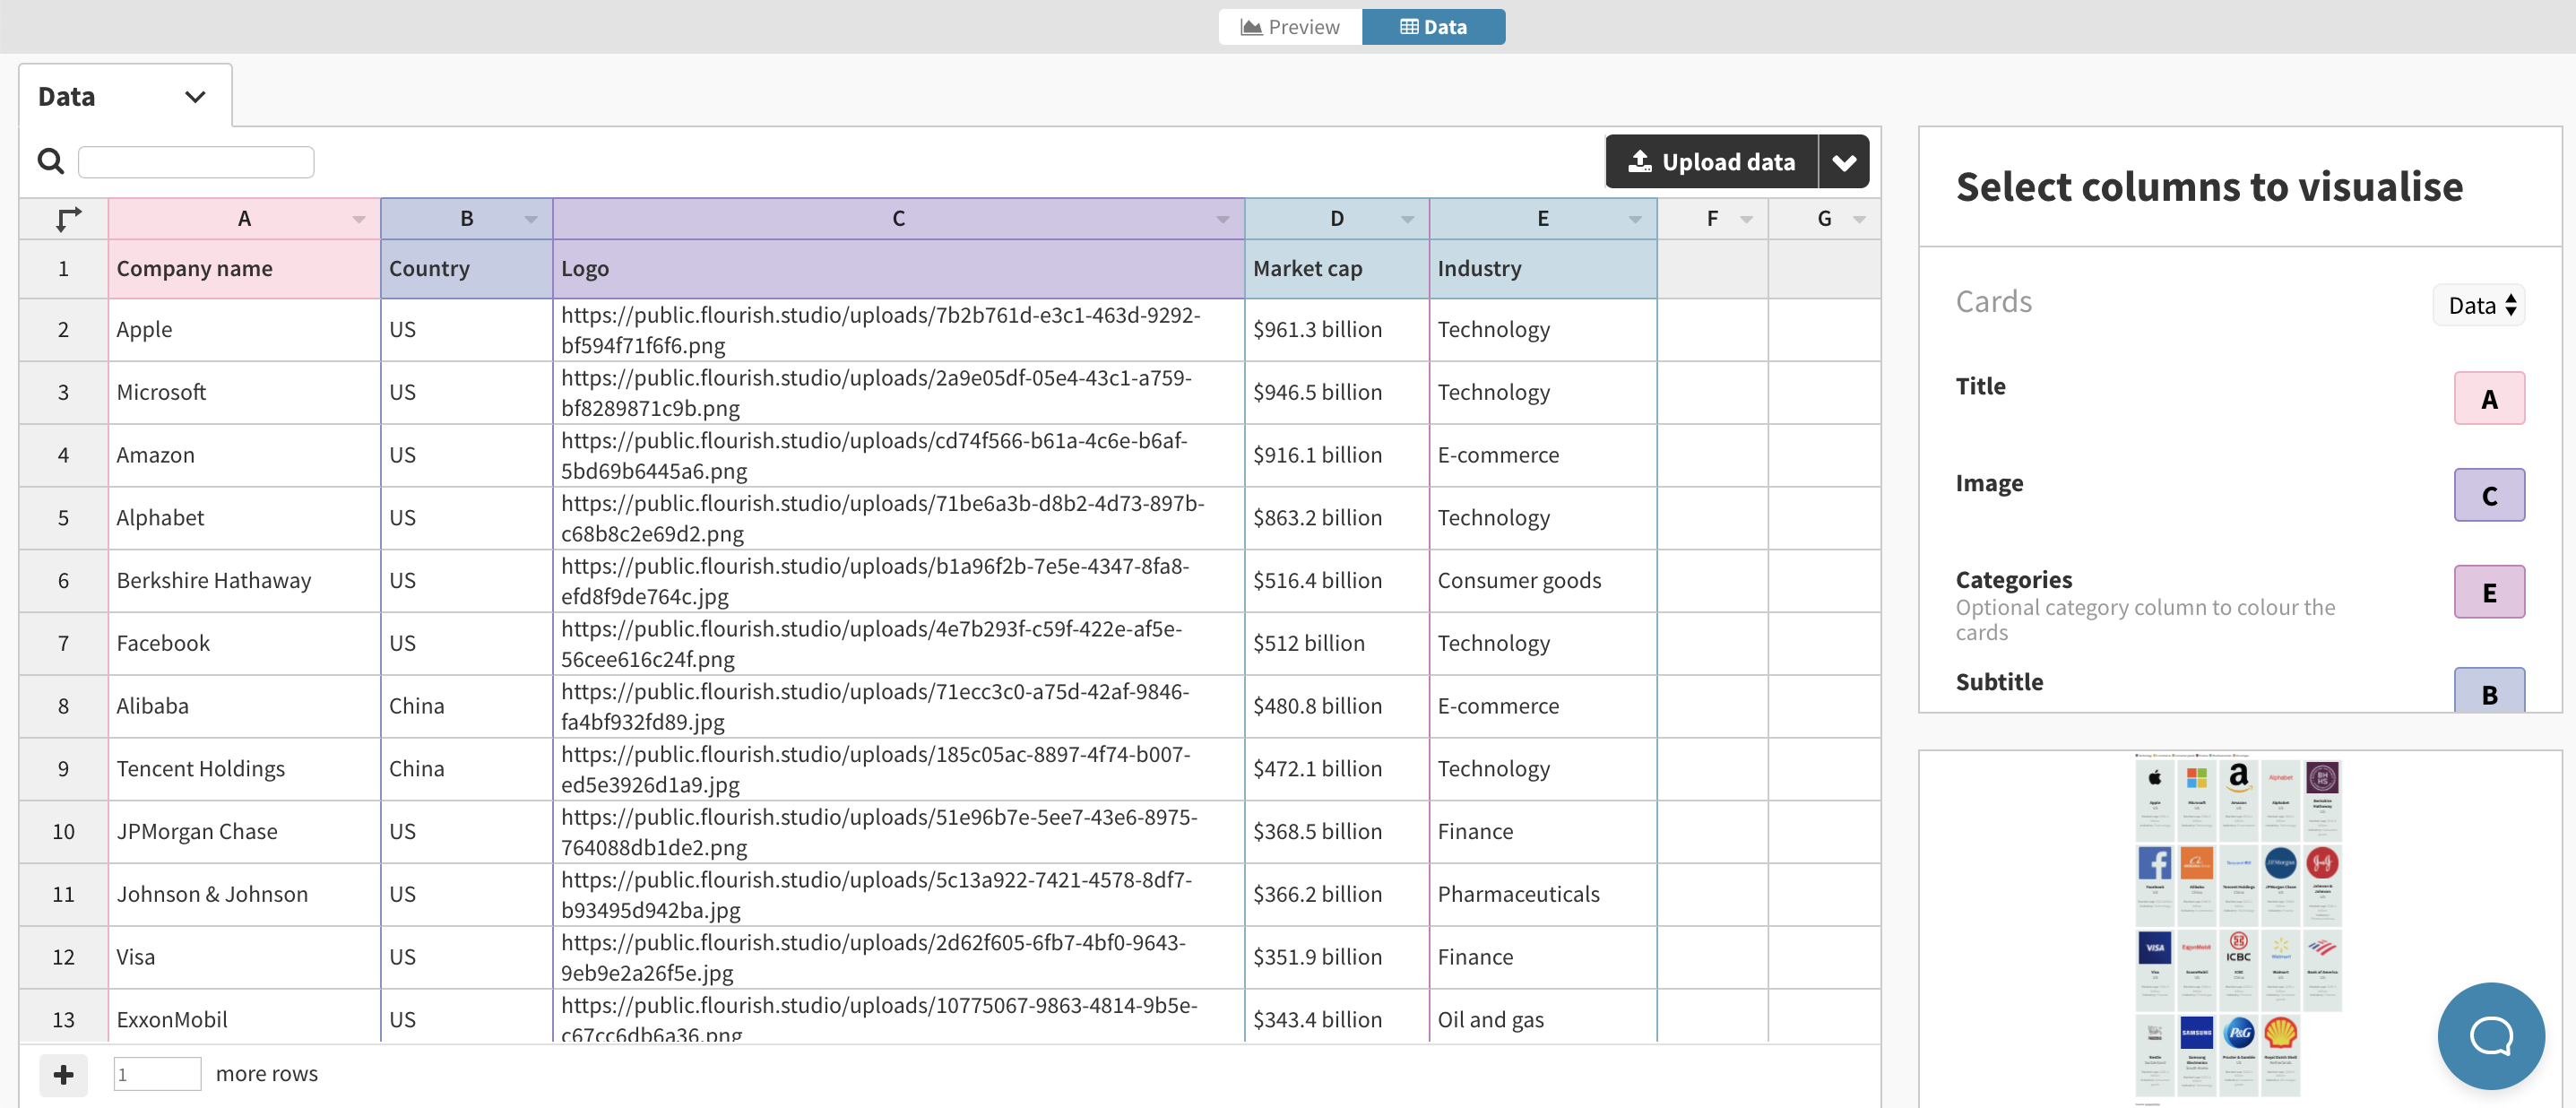Expand the Upload data options arrow
Screen dimensions: 2576x1108
[x=1844, y=162]
